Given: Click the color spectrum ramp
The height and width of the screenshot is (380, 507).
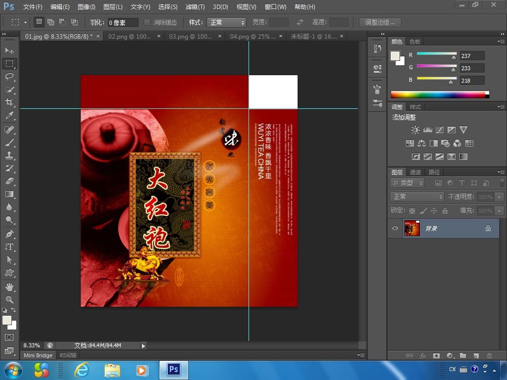Looking at the screenshot, I should click(440, 95).
